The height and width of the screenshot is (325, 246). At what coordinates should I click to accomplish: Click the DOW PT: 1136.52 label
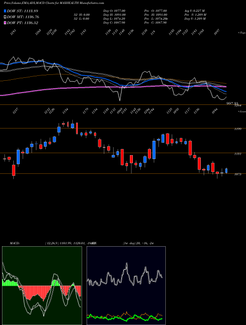[x=23, y=23]
